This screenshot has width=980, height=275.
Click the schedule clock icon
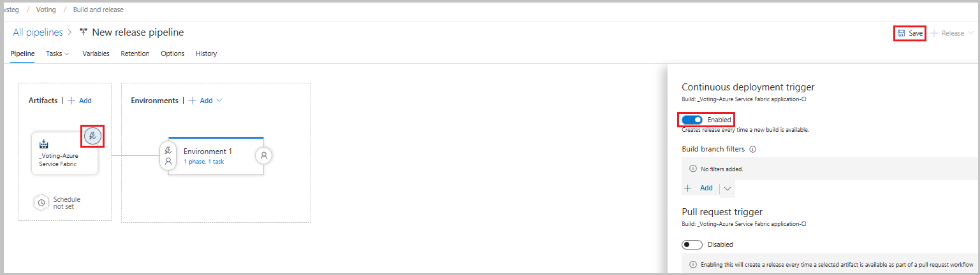[41, 202]
